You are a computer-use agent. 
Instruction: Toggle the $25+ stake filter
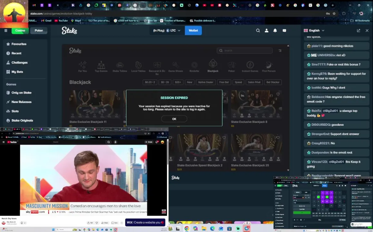178,82
